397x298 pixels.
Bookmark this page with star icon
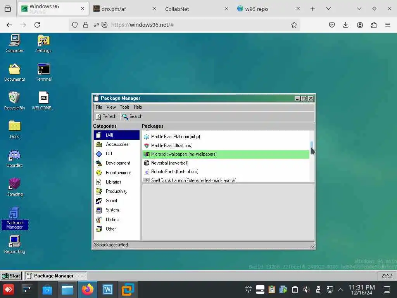[x=294, y=25]
